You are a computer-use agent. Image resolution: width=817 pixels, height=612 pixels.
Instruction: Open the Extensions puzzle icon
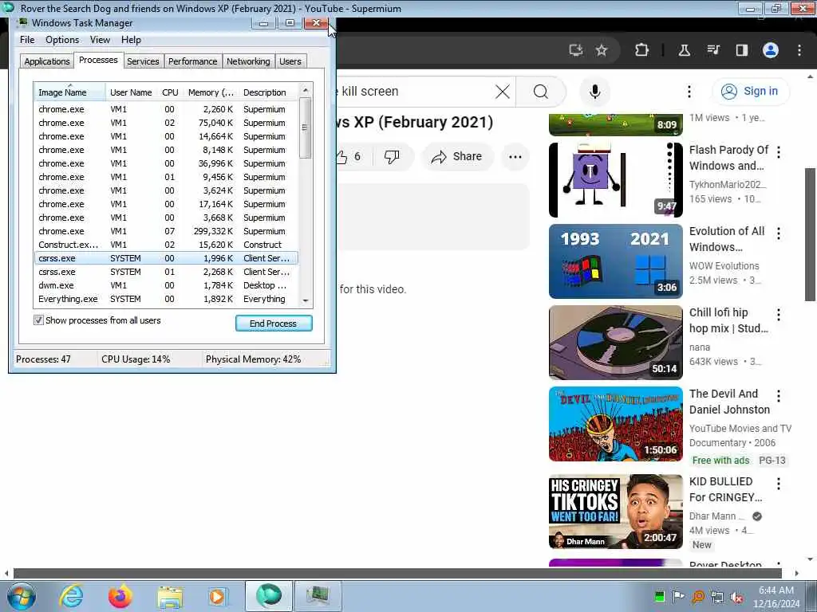point(641,50)
